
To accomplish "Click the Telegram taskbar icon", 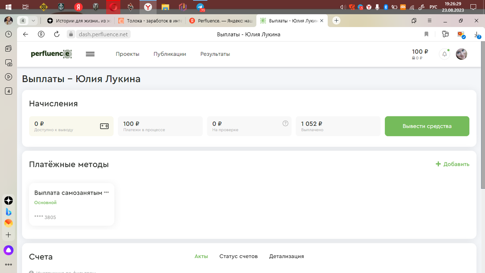I will (x=200, y=7).
